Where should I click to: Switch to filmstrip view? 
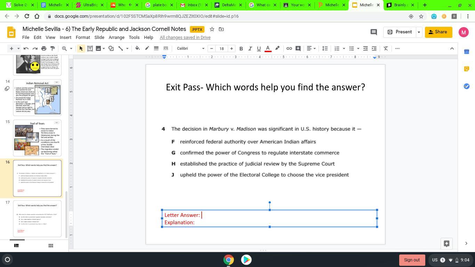16,245
